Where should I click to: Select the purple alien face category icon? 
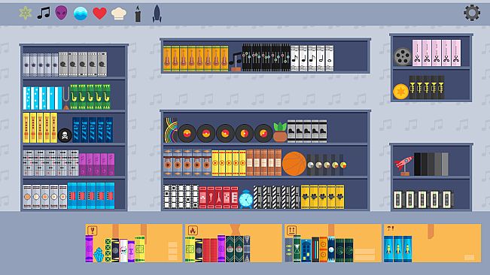[x=61, y=13]
